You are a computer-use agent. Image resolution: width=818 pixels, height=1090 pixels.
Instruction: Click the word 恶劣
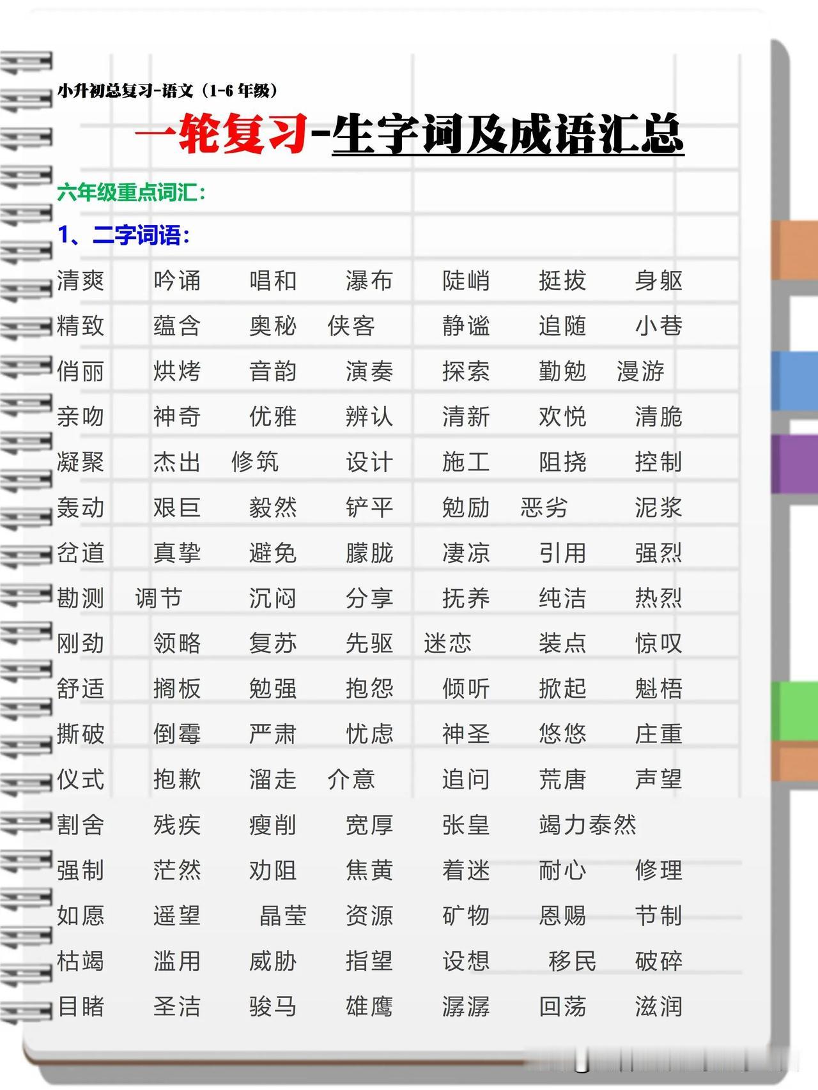pyautogui.click(x=544, y=507)
